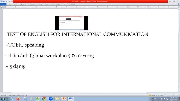Toggle the ruler with the View Ruler button

(179, 7)
